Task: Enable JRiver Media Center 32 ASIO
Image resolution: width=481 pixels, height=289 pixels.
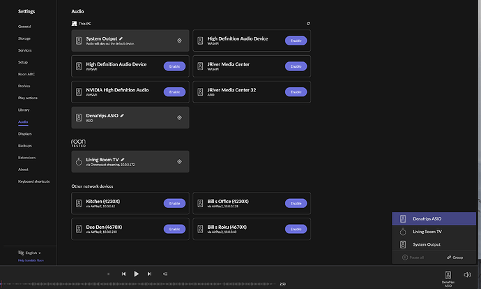Action: tap(296, 92)
